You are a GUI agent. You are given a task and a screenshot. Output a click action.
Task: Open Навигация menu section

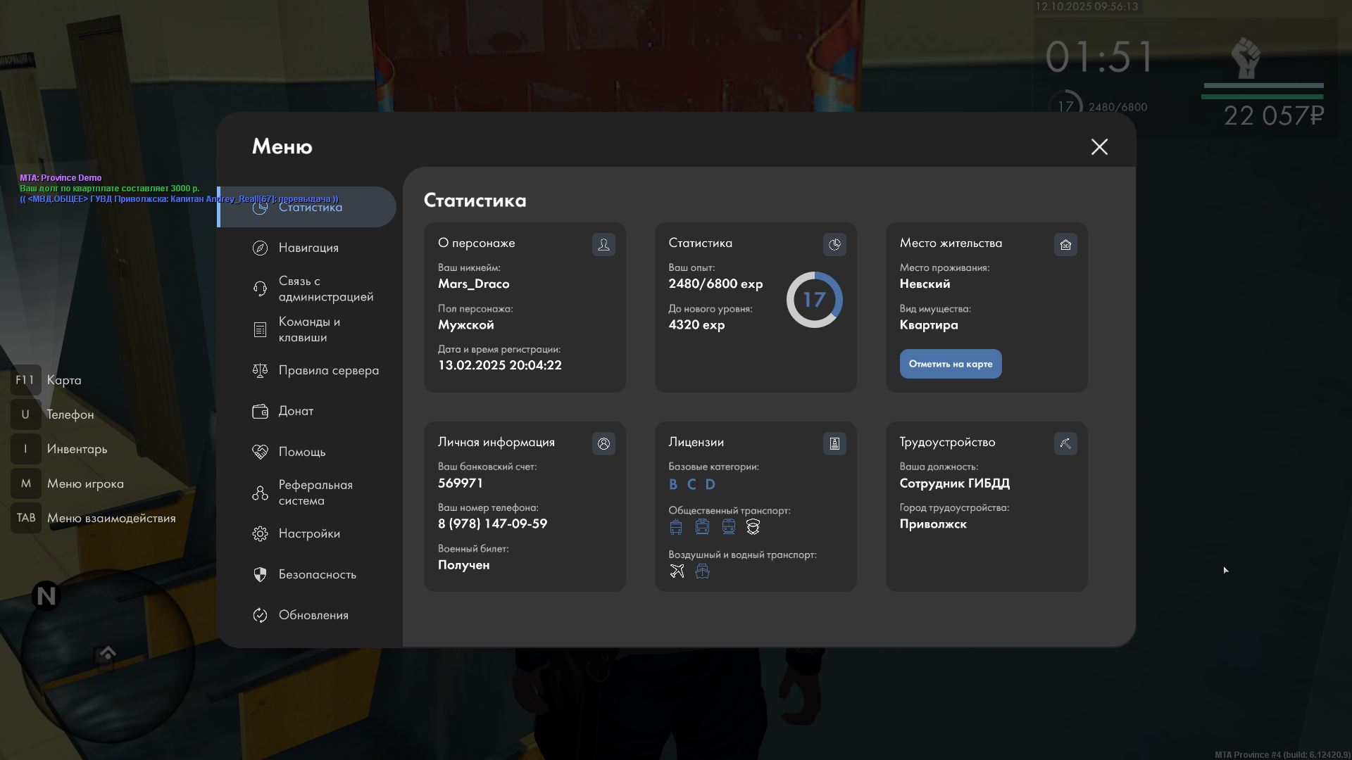[308, 248]
